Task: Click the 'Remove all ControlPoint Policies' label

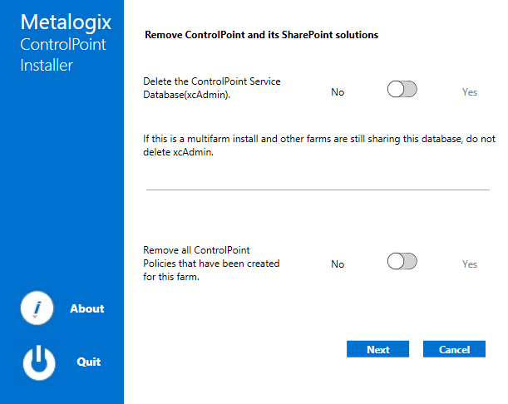Action: point(211,264)
